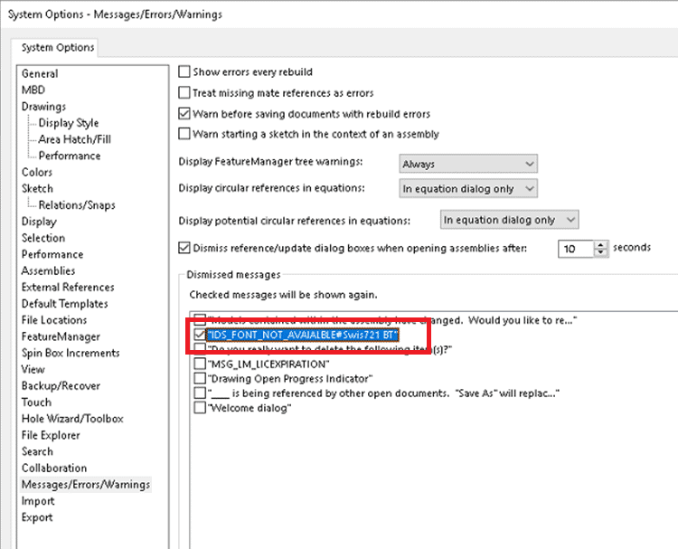Check the Welcome dialog message box

pyautogui.click(x=199, y=408)
